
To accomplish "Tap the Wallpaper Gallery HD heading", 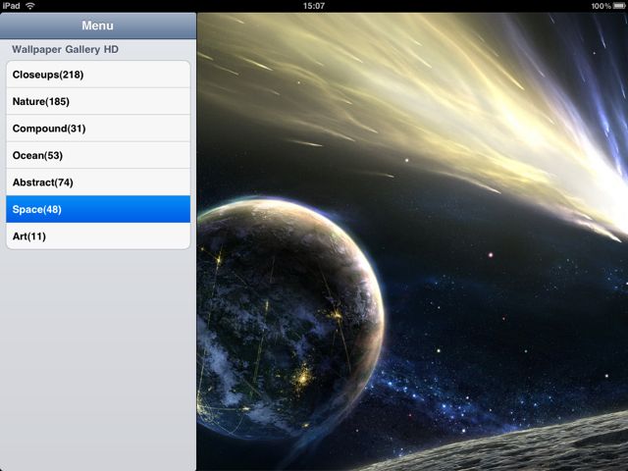I will [x=66, y=49].
